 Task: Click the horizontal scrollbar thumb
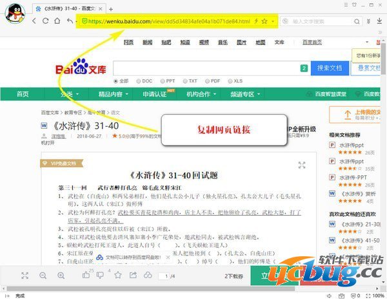tap(150, 288)
